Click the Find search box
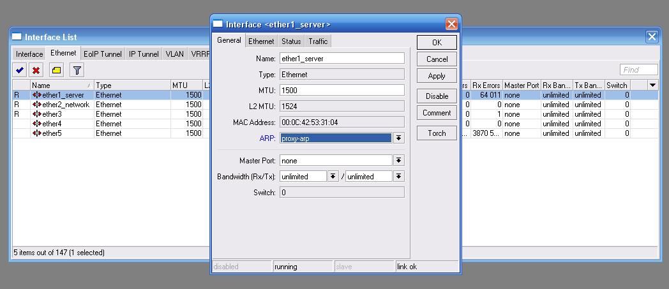This screenshot has height=289, width=669. (638, 70)
